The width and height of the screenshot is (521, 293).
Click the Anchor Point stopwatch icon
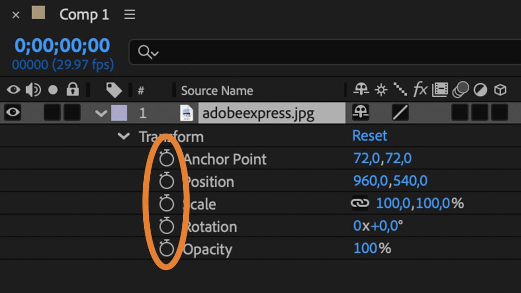click(x=166, y=158)
